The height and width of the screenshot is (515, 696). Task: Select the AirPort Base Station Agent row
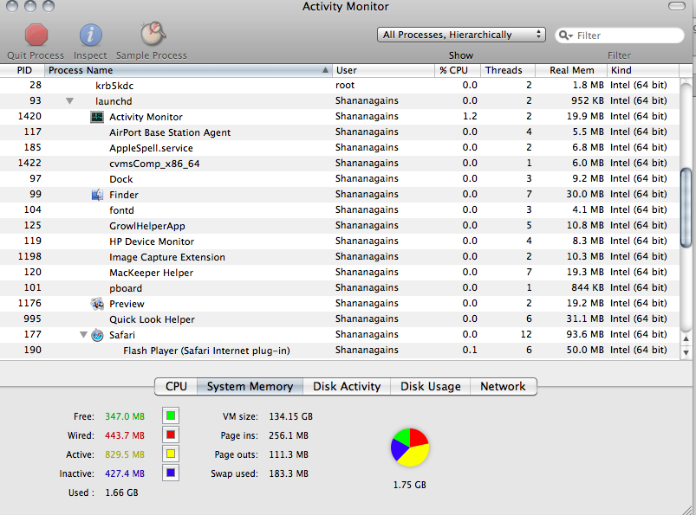point(340,132)
